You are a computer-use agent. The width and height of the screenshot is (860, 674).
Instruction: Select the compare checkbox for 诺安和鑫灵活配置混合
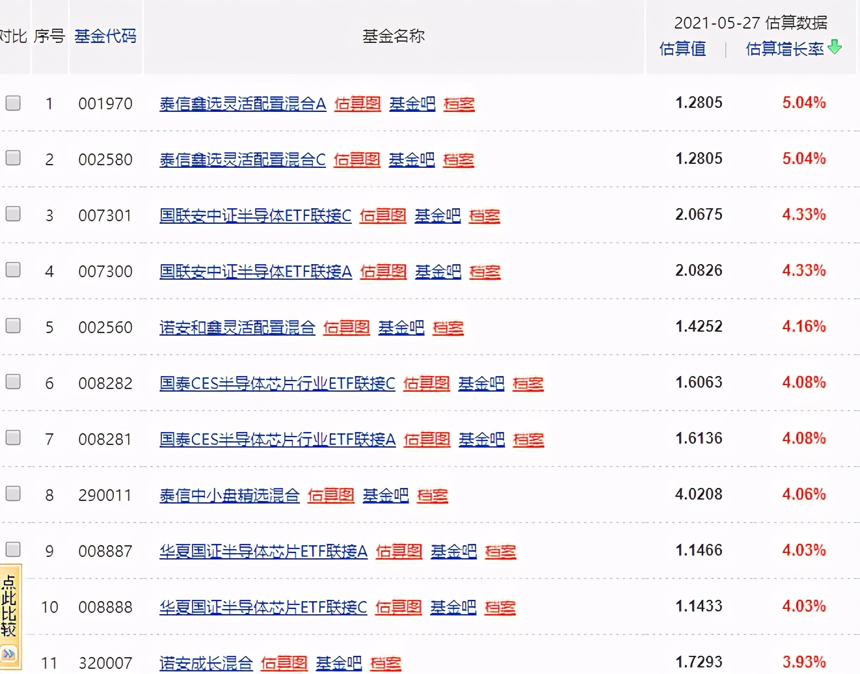pos(12,325)
